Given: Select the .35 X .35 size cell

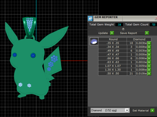Looking at the screenshot, I should pos(113,43).
